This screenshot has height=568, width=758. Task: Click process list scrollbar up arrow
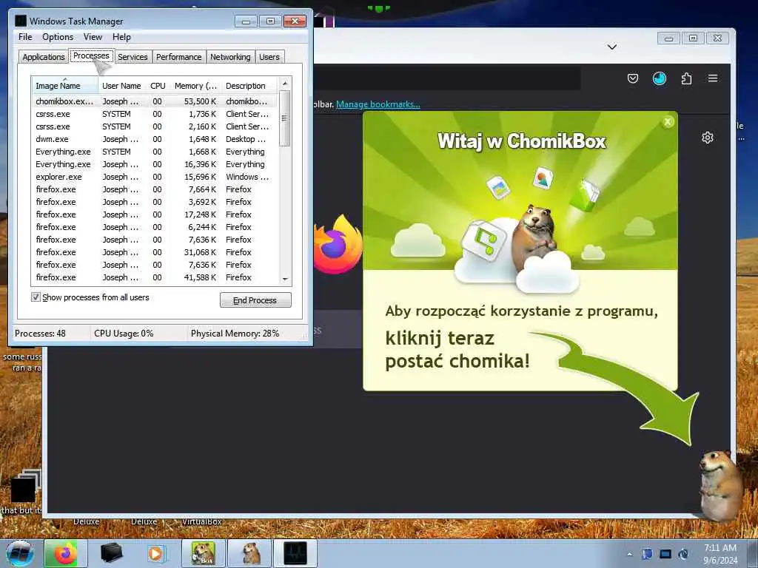coord(285,83)
